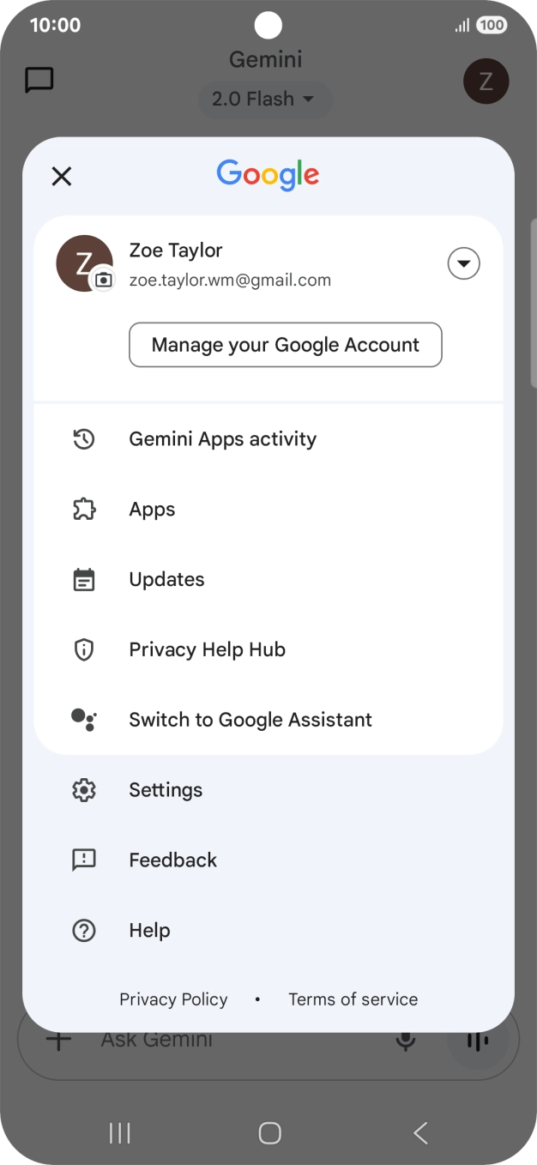This screenshot has height=1165, width=537.
Task: Open the chat history icon
Action: pos(39,81)
